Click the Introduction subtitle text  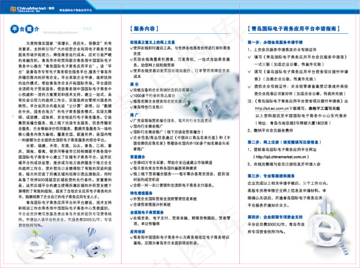(60, 33)
